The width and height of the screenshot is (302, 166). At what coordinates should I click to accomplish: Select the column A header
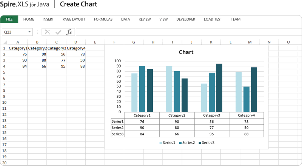18,42
